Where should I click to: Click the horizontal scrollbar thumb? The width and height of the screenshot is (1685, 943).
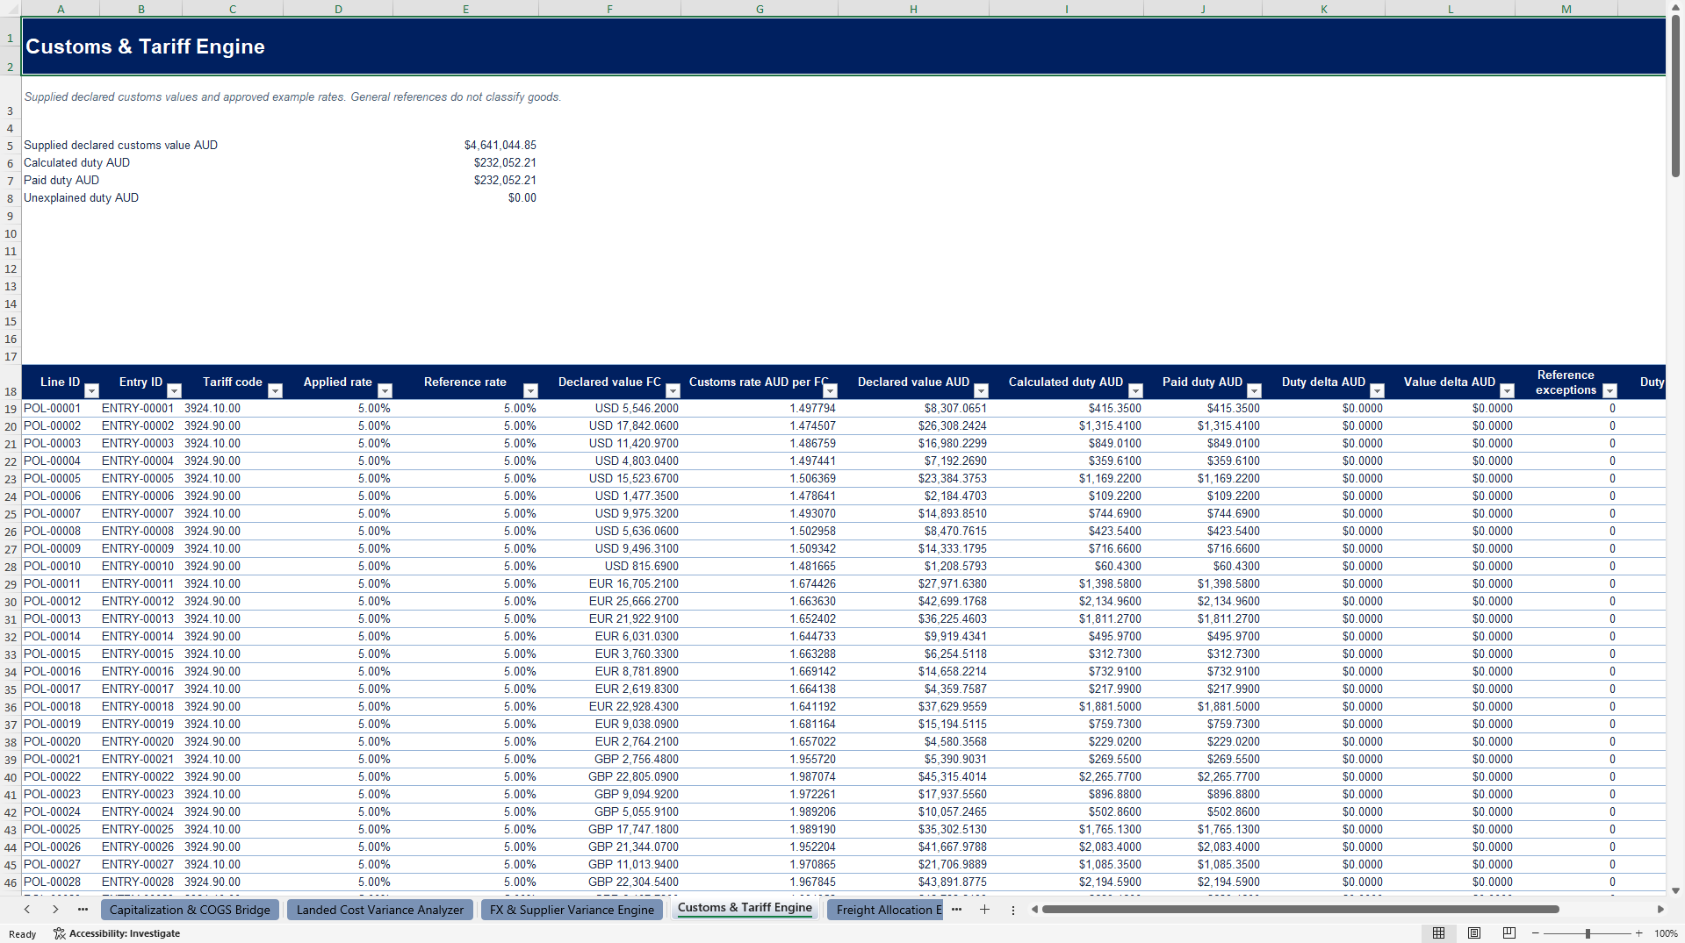pyautogui.click(x=1300, y=910)
